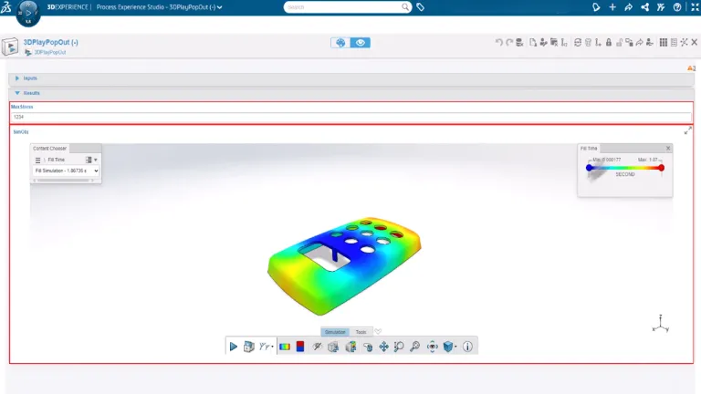
Task: Click the refresh sync icon
Action: [578, 43]
